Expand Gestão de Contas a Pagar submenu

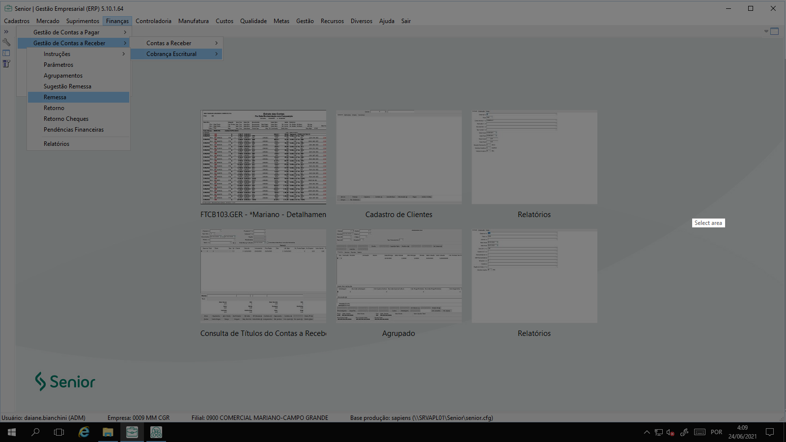coord(74,32)
